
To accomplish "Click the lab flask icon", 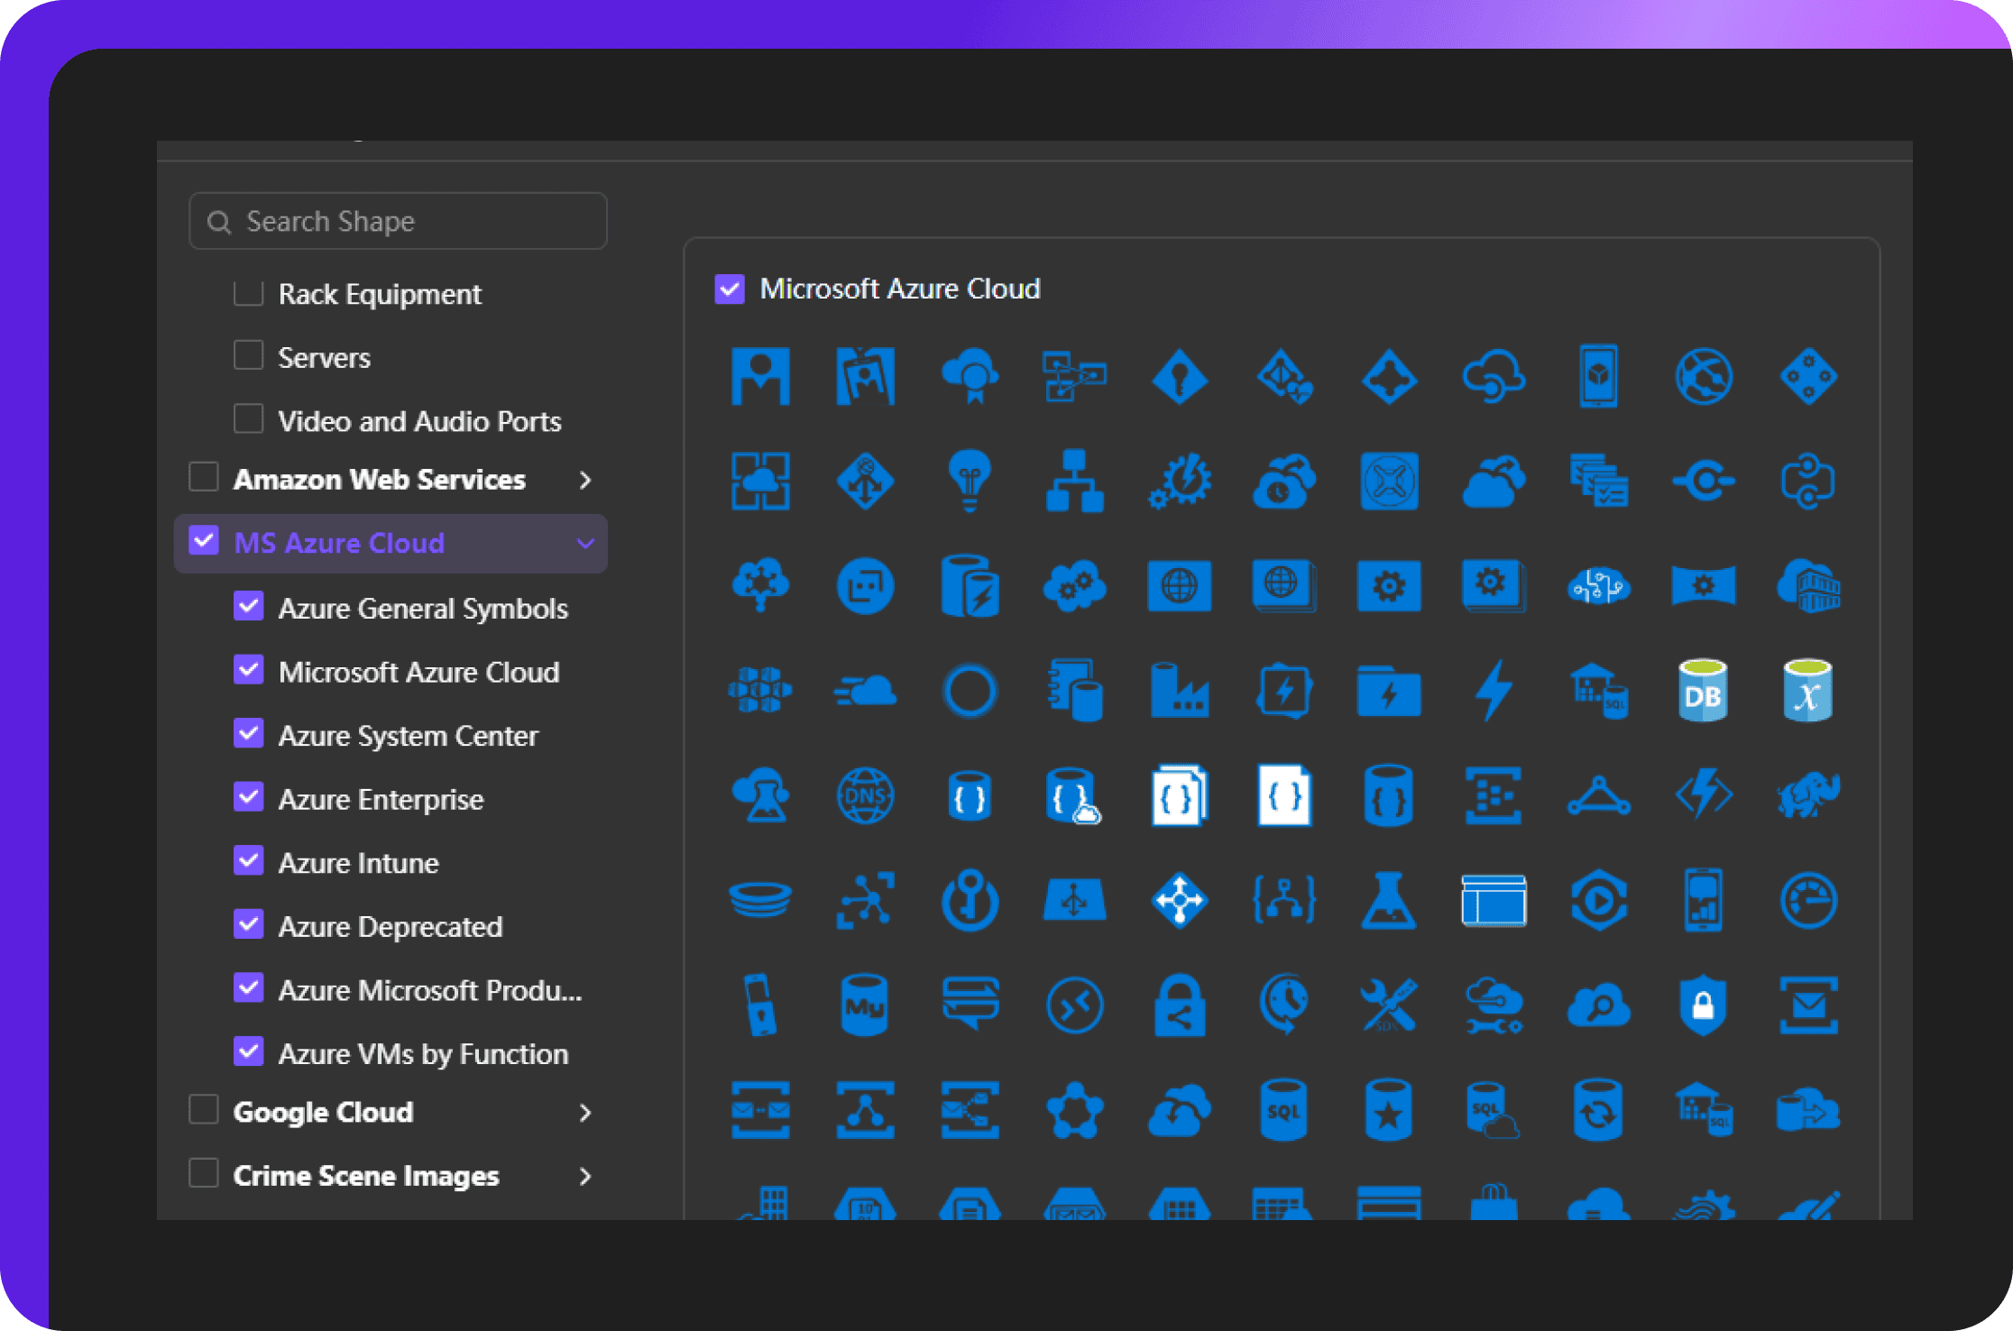I will [1389, 900].
